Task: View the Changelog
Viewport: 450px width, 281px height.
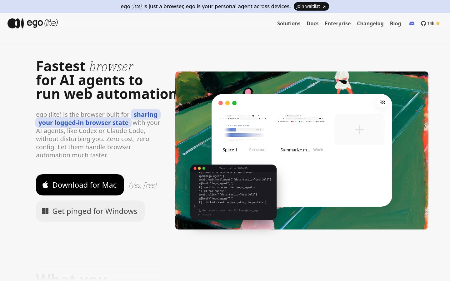Action: pyautogui.click(x=370, y=23)
